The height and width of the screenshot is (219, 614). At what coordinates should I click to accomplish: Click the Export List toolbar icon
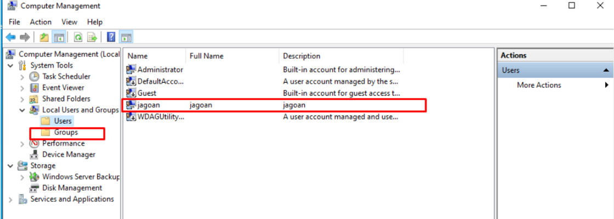click(92, 38)
